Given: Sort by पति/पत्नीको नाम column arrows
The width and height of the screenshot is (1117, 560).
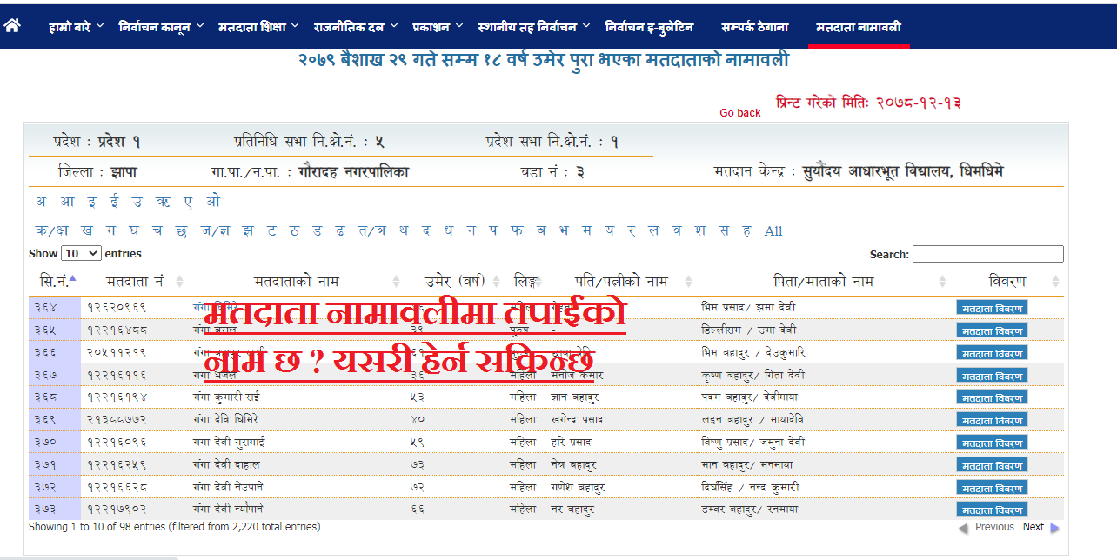Looking at the screenshot, I should pyautogui.click(x=689, y=282).
